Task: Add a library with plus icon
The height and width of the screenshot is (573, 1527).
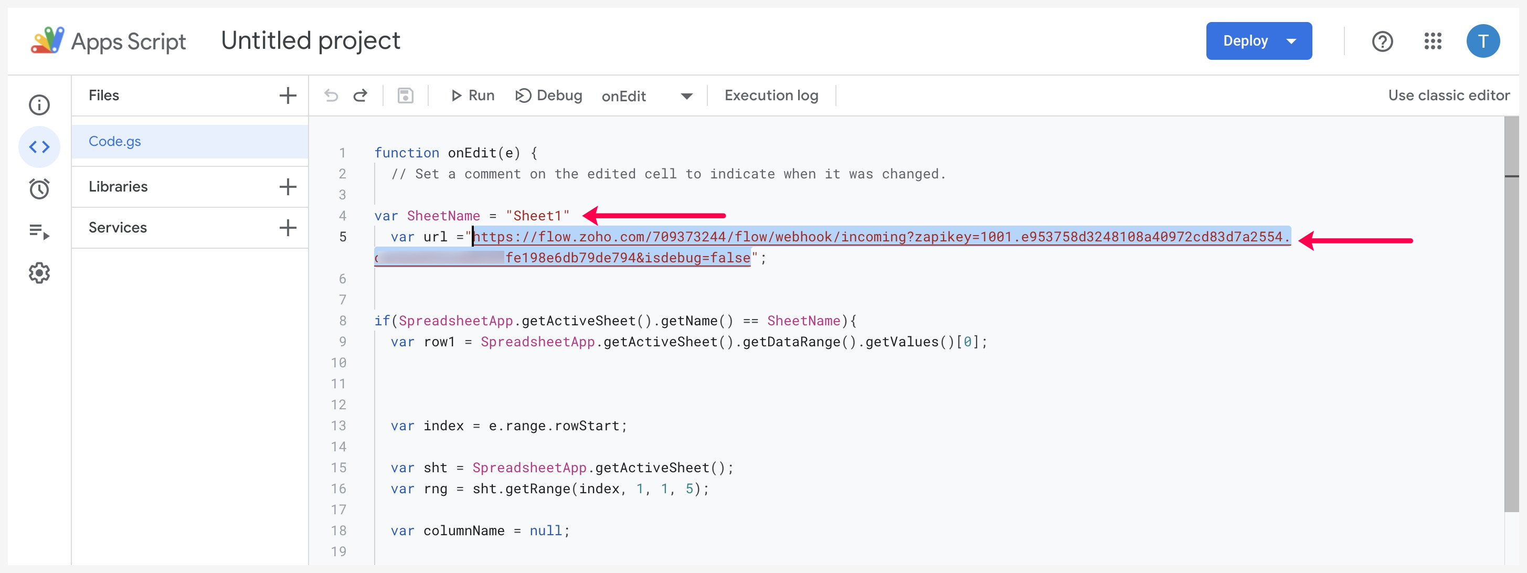Action: tap(288, 187)
